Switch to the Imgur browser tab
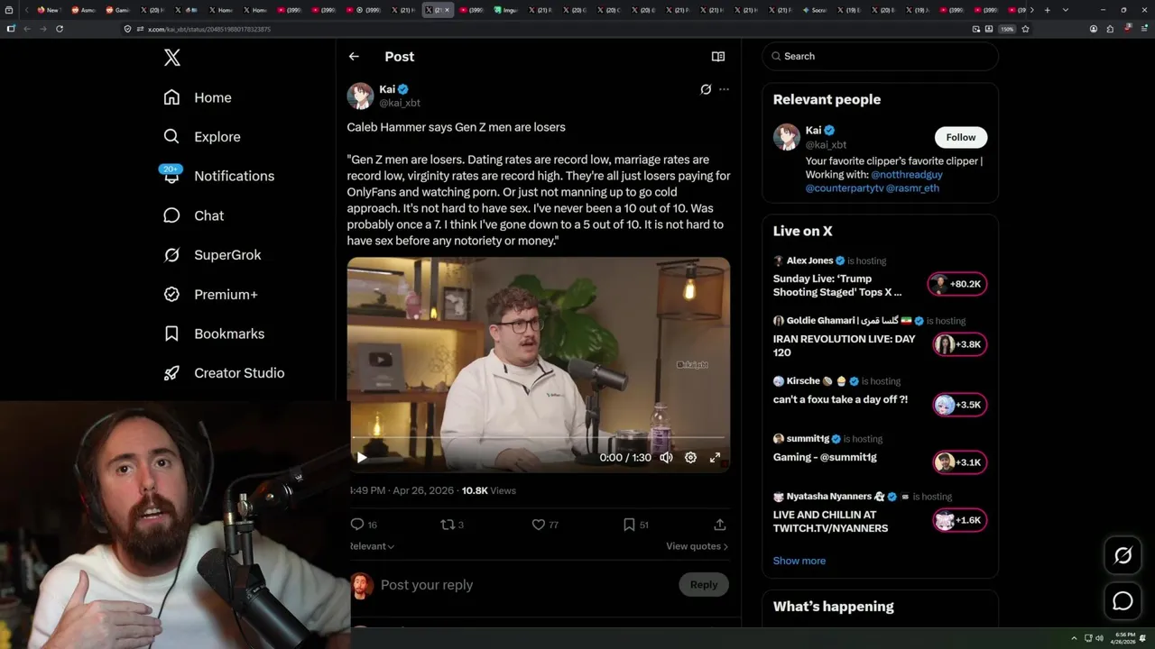 (505, 10)
